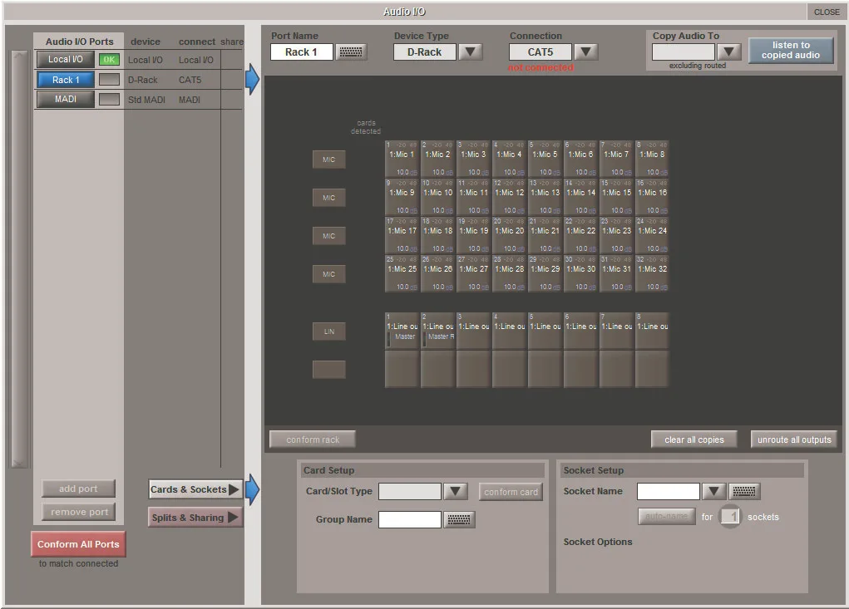Open keyboard for Group Name field
Viewport: 849px width, 609px height.
pos(459,519)
